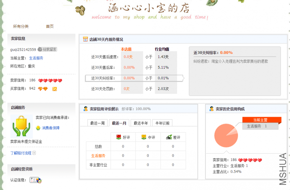
Task: Click the 行业均值 column header
Action: click(162, 49)
